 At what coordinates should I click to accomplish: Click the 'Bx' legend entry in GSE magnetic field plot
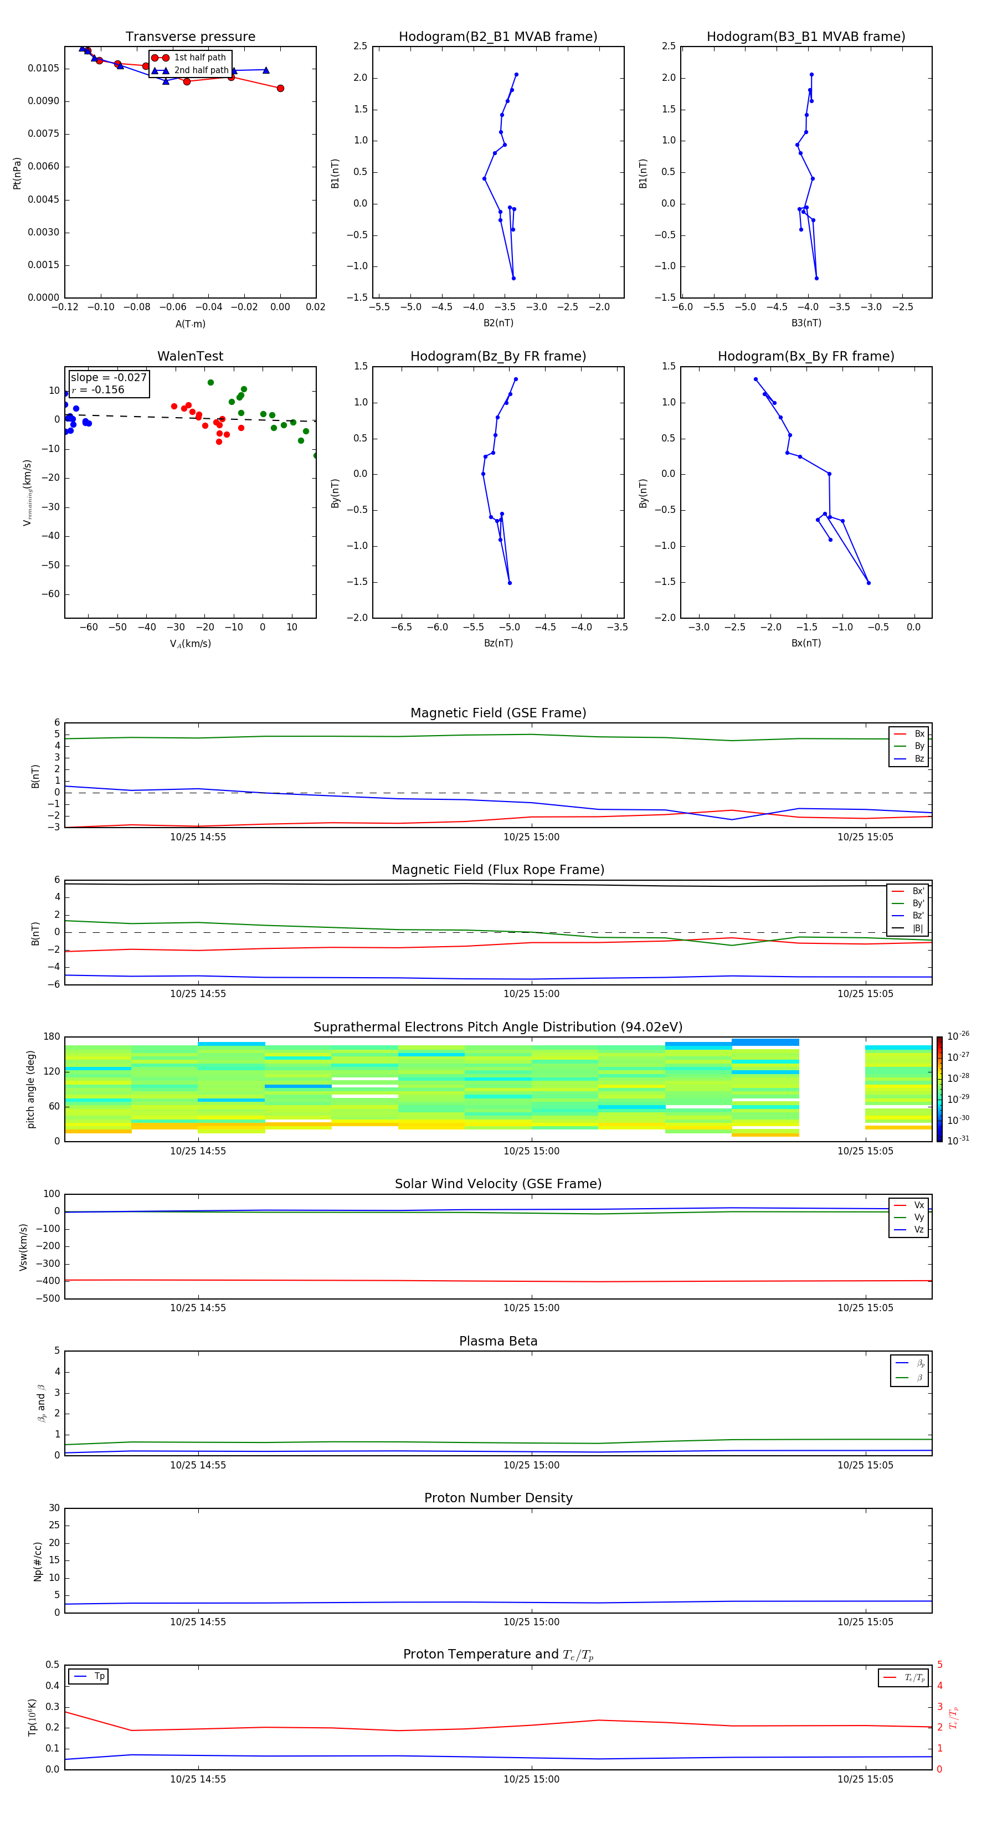[x=909, y=734]
